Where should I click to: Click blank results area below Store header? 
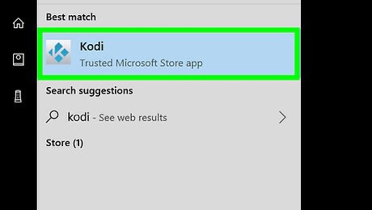click(167, 181)
